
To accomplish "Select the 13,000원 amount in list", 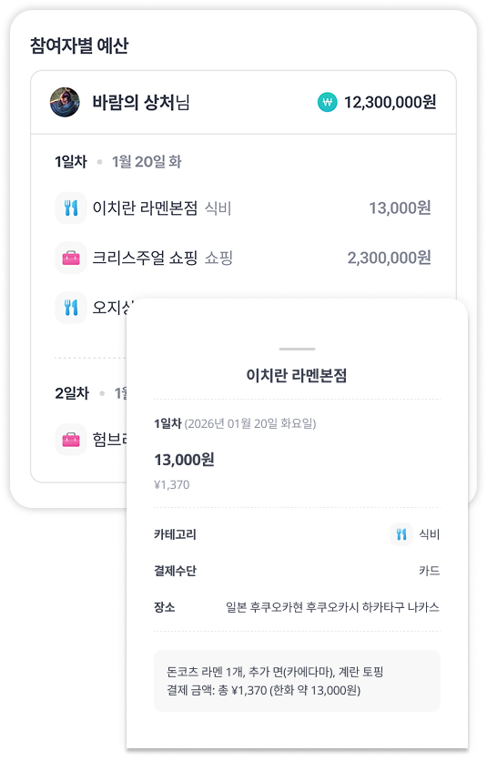I will coord(400,208).
